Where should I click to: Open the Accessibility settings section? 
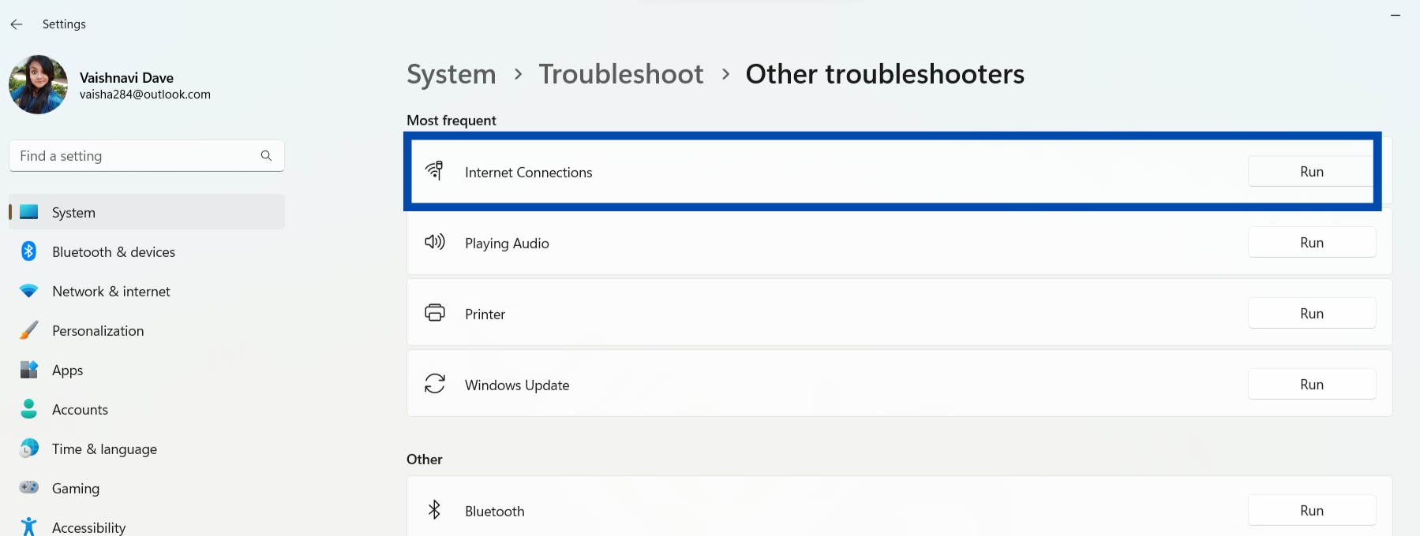tap(88, 527)
